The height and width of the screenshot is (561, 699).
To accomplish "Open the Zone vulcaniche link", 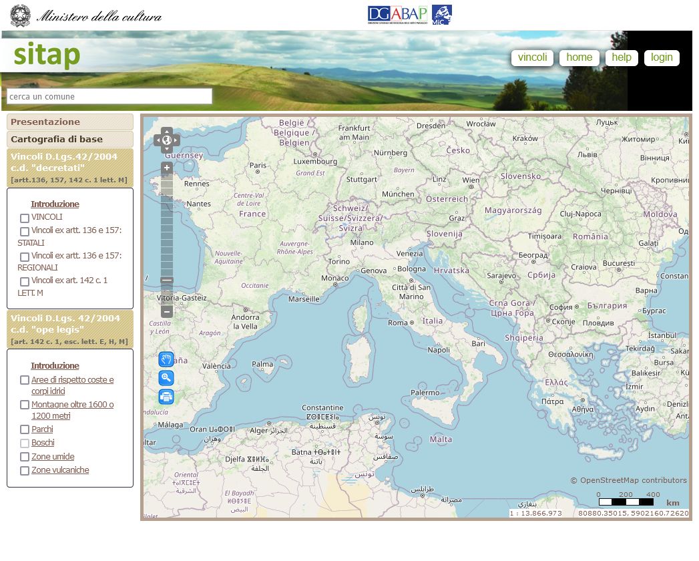I will point(60,470).
